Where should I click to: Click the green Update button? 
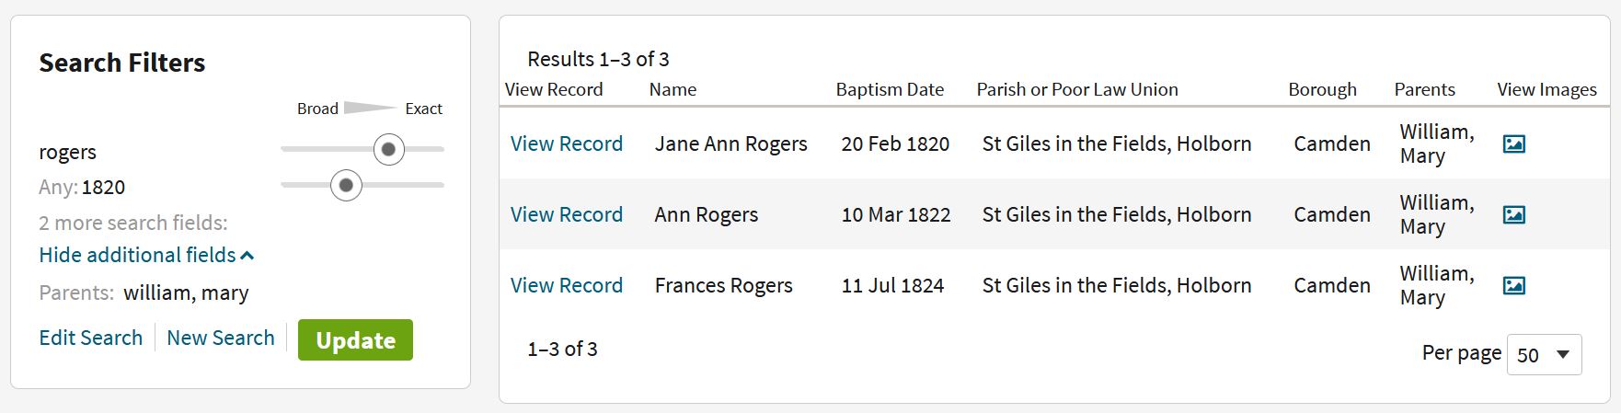click(355, 340)
